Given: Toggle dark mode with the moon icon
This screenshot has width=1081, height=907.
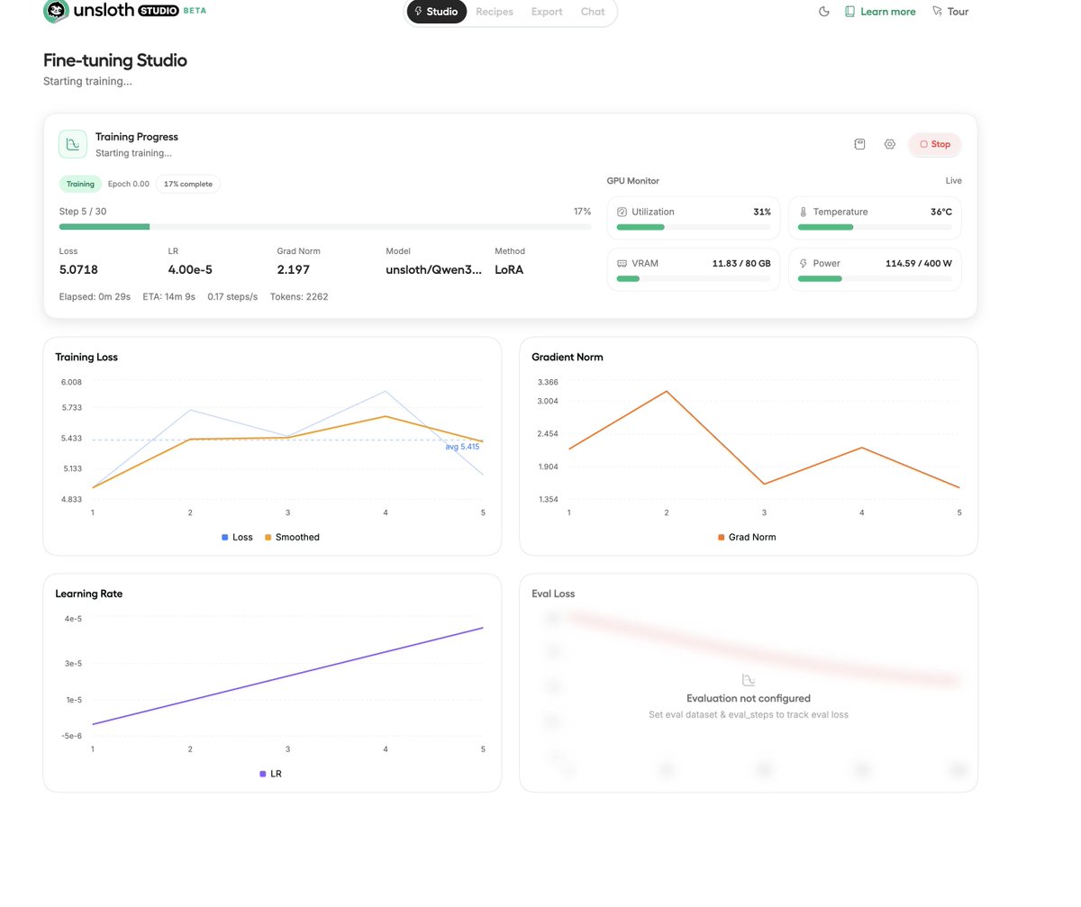Looking at the screenshot, I should 823,12.
